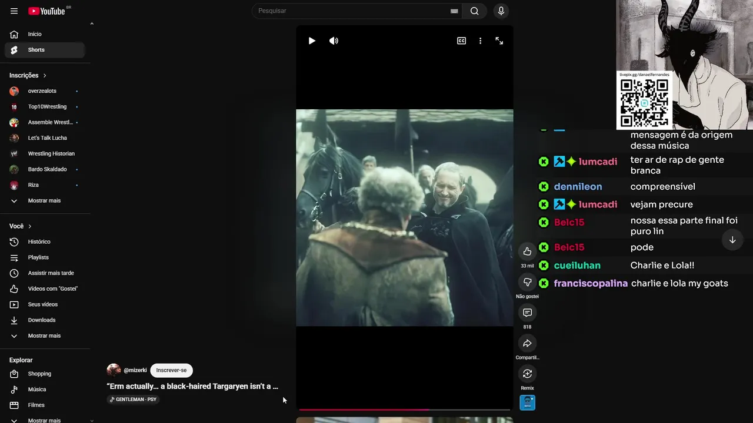Open the @mizerki channel link

[135, 370]
